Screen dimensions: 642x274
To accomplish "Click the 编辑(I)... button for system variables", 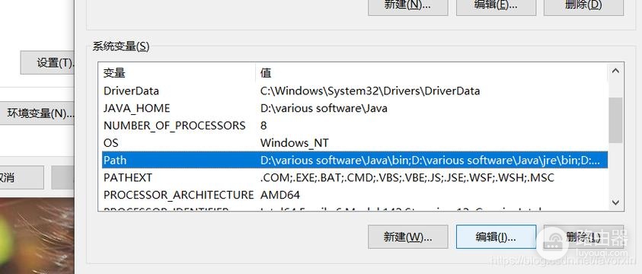I will [496, 237].
